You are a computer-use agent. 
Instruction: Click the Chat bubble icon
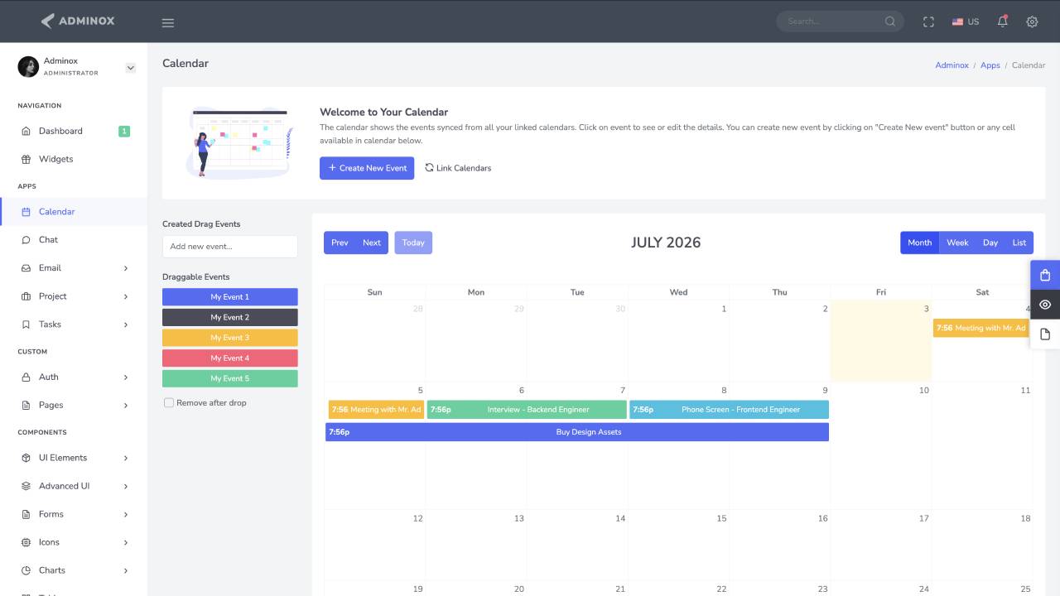point(26,240)
